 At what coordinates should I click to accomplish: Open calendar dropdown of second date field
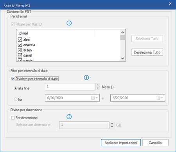click(160, 98)
